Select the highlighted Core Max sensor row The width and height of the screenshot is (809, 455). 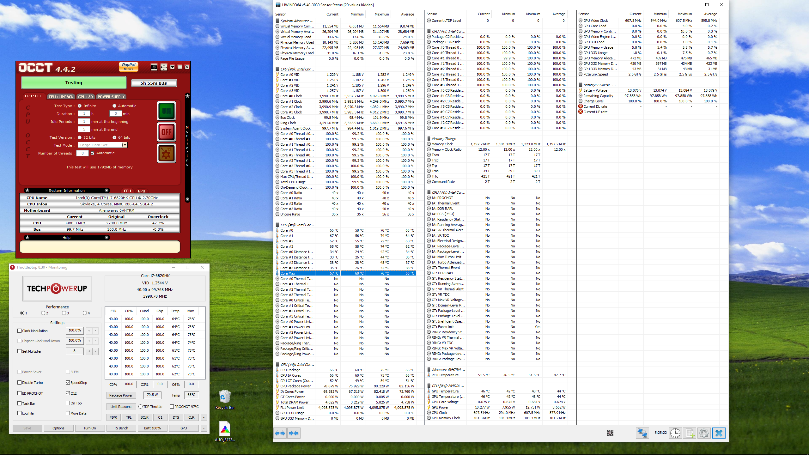[346, 273]
